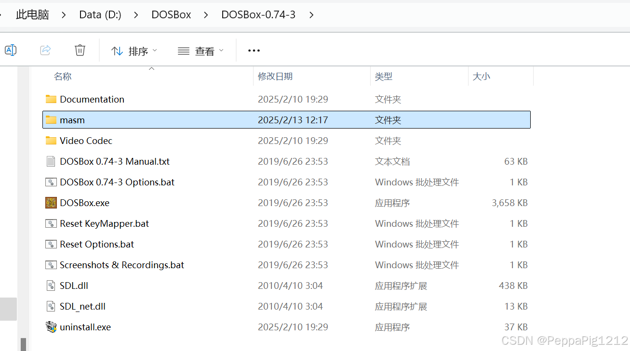Click the 3,658 KB size of DOSBox.exe
Viewport: 630px width, 351px height.
pyautogui.click(x=509, y=203)
